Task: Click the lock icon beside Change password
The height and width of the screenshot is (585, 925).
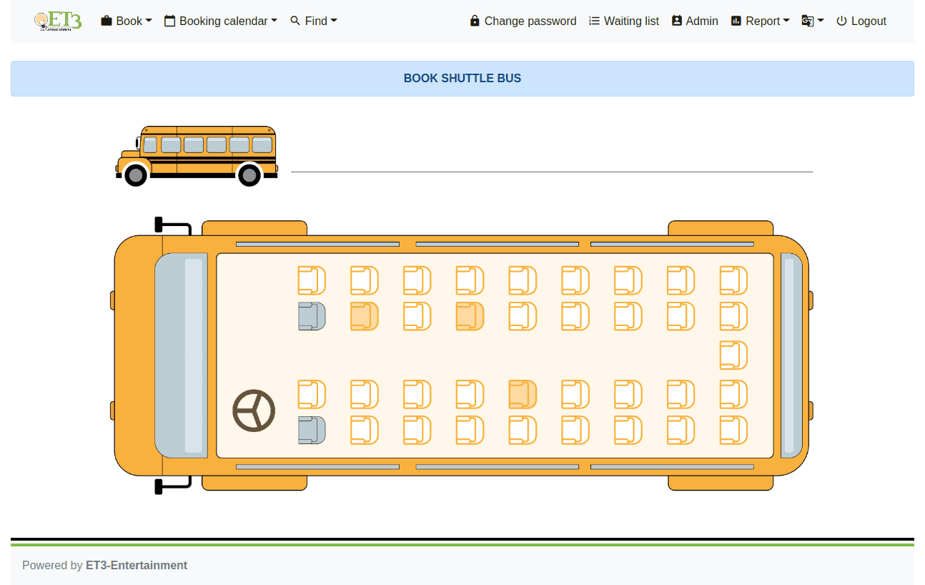Action: pos(475,21)
